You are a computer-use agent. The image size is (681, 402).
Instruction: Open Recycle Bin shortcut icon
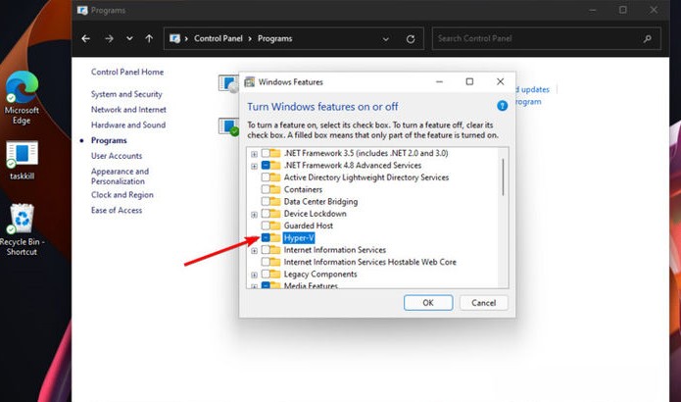pyautogui.click(x=22, y=229)
